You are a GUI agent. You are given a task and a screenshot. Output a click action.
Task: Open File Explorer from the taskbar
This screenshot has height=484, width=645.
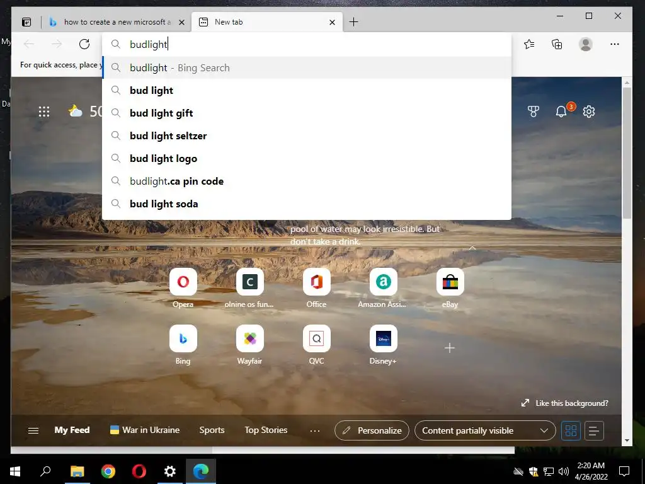pos(77,471)
